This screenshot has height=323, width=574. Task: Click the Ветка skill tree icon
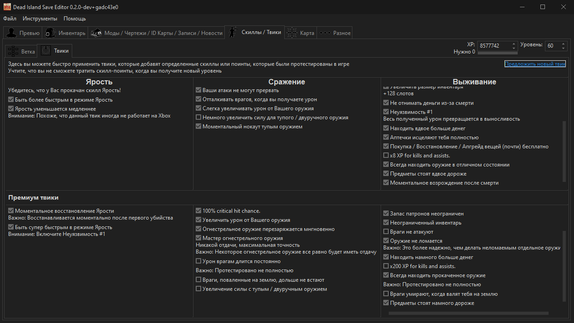pyautogui.click(x=13, y=51)
